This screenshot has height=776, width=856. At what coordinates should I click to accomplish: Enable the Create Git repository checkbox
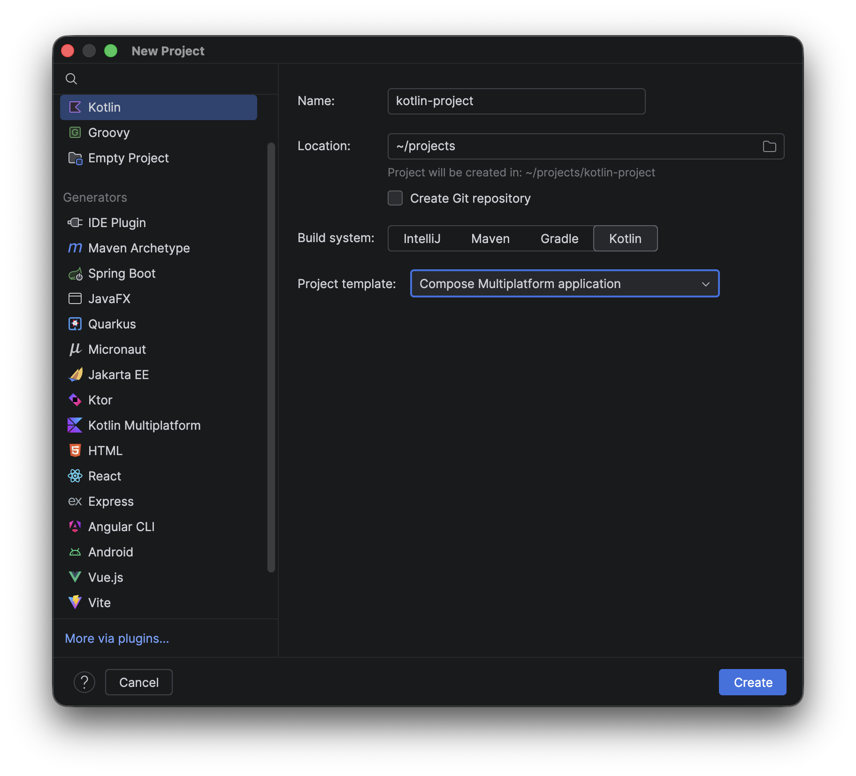point(395,198)
